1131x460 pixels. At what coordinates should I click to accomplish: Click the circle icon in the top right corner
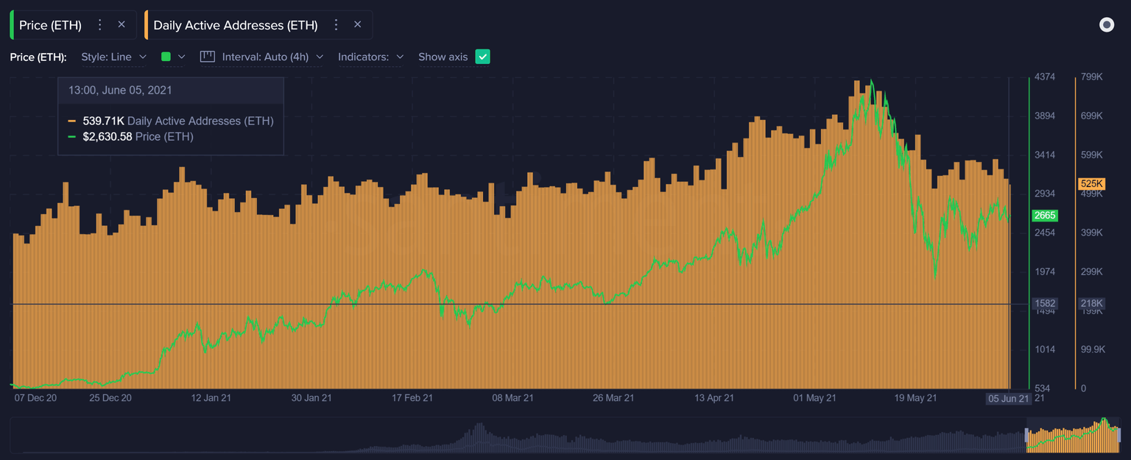tap(1107, 24)
